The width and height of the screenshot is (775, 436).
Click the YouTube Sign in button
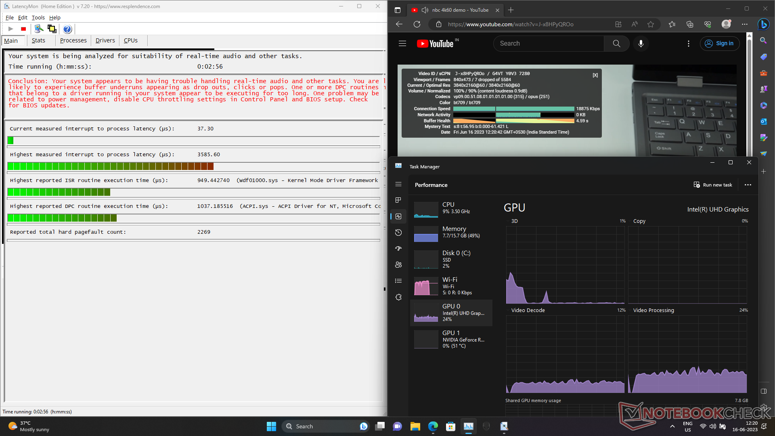(x=720, y=44)
